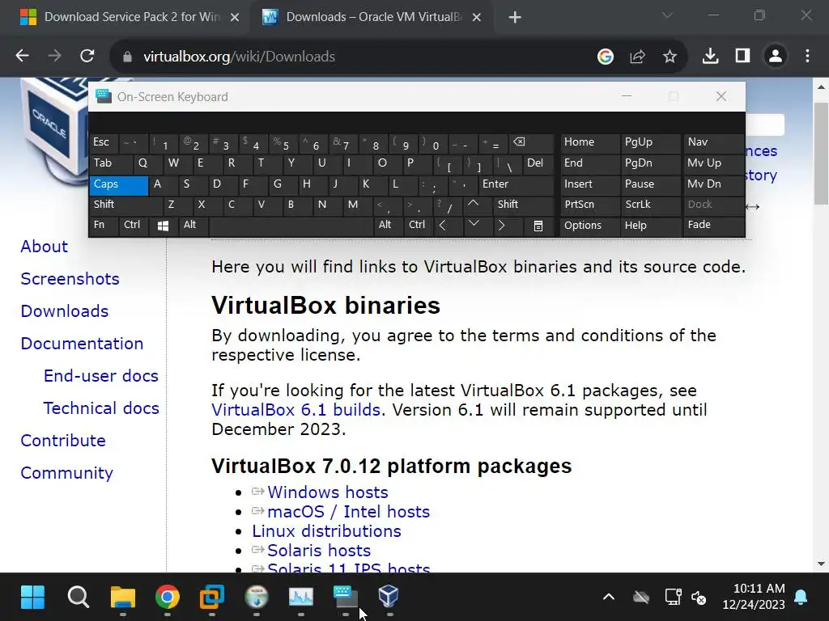Viewport: 829px width, 621px height.
Task: Open the notification bell
Action: (x=801, y=598)
